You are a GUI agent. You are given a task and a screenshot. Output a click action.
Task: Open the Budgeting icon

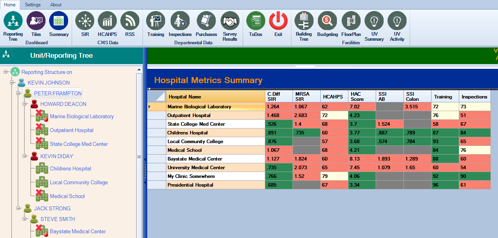327,21
